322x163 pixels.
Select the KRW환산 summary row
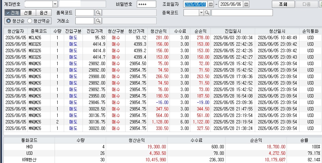coord(163,160)
